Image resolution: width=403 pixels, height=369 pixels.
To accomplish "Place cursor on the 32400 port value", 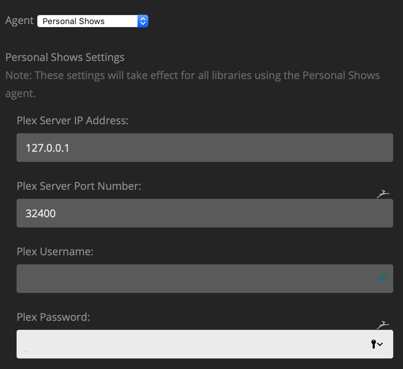I will (41, 213).
